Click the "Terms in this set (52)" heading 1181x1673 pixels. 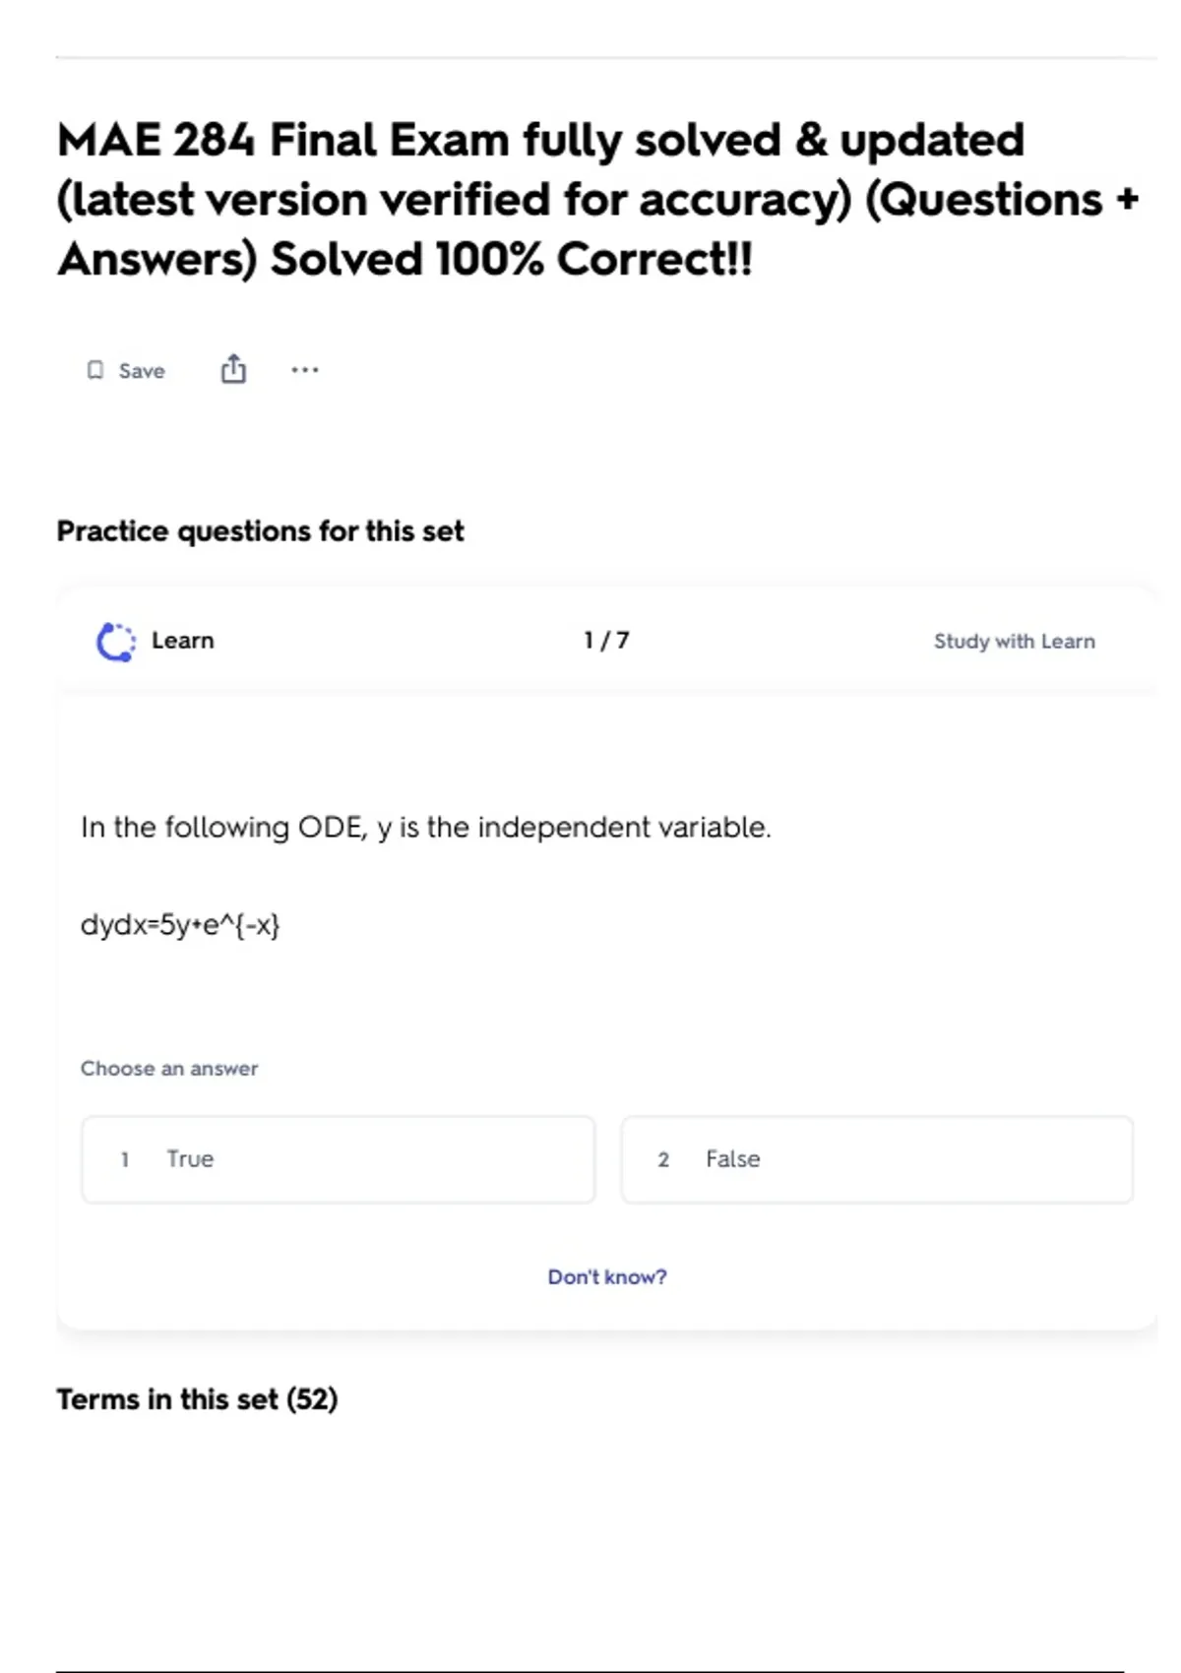[x=197, y=1399]
